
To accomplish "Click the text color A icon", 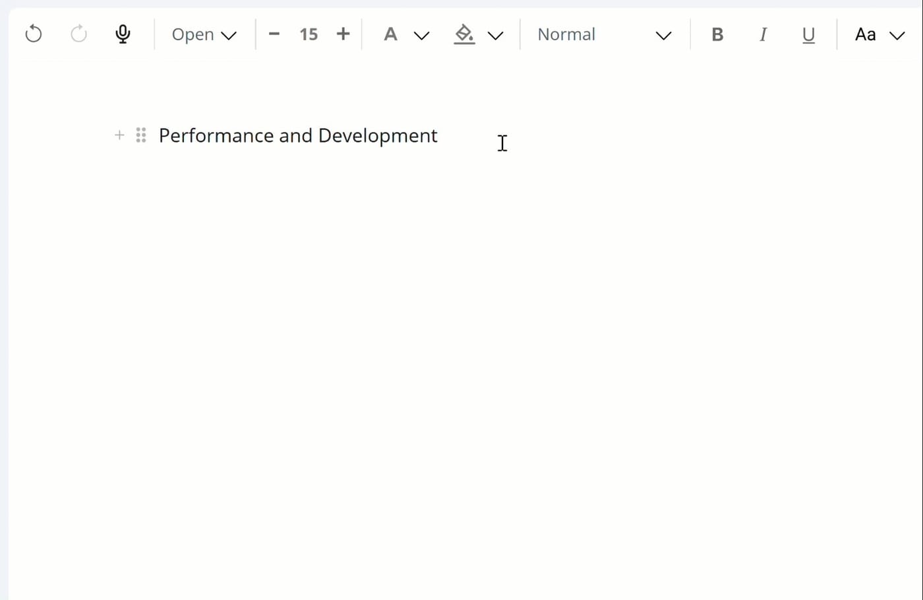I will pos(390,34).
